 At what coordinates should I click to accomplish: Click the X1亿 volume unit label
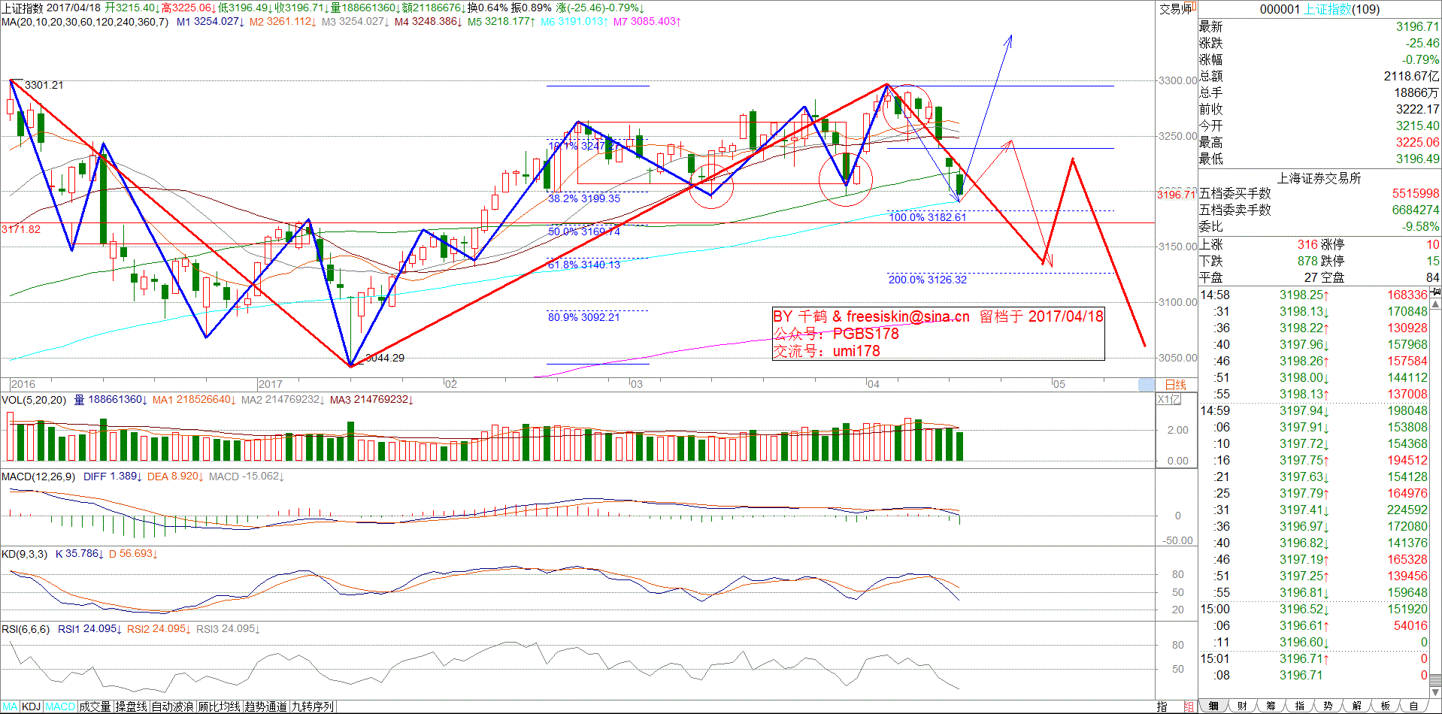[x=1168, y=400]
